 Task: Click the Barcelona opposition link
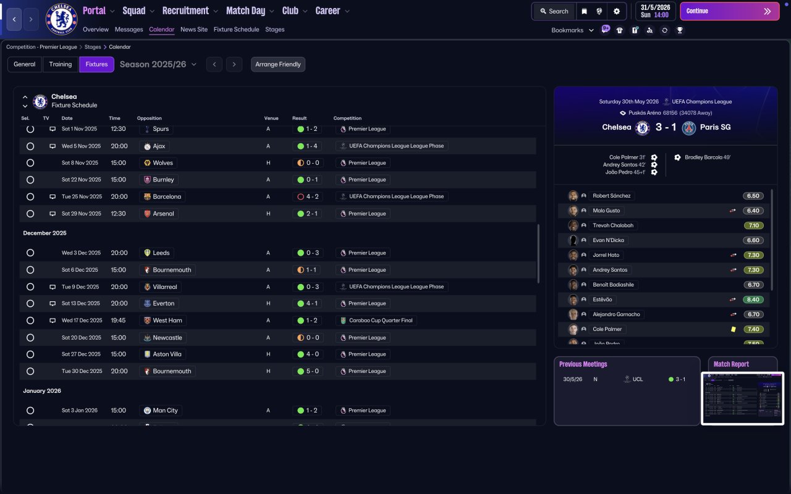(162, 196)
